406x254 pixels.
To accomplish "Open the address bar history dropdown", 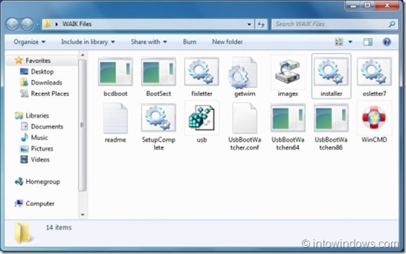I will (x=249, y=24).
